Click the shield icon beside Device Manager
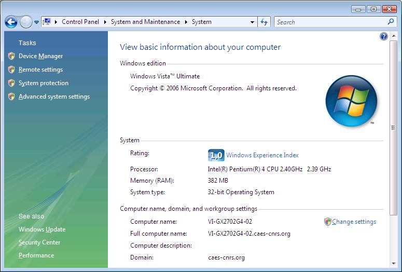 point(11,56)
